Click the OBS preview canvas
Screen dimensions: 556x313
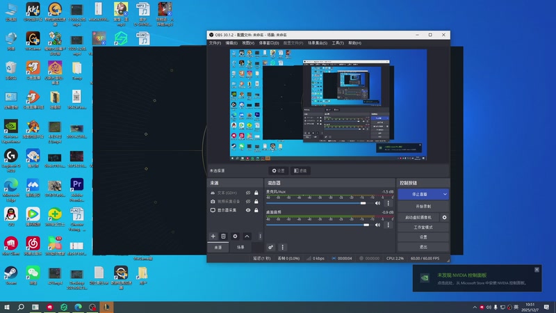(328, 105)
